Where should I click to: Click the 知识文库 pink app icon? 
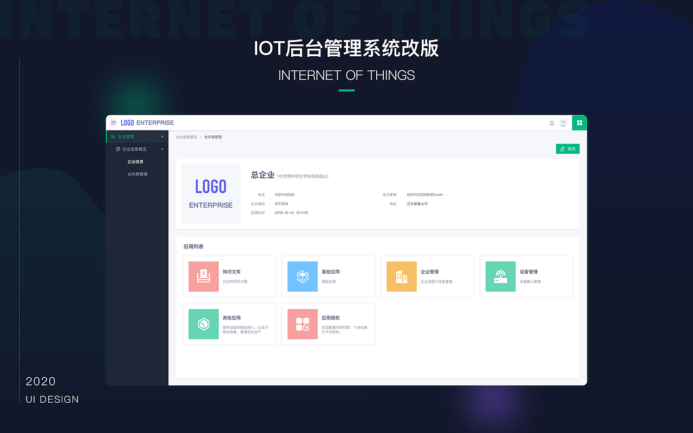pos(204,277)
